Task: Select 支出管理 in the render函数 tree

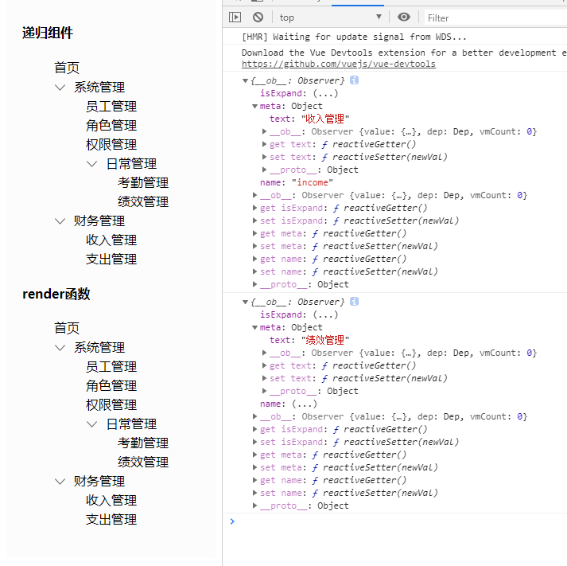Action: pyautogui.click(x=111, y=519)
